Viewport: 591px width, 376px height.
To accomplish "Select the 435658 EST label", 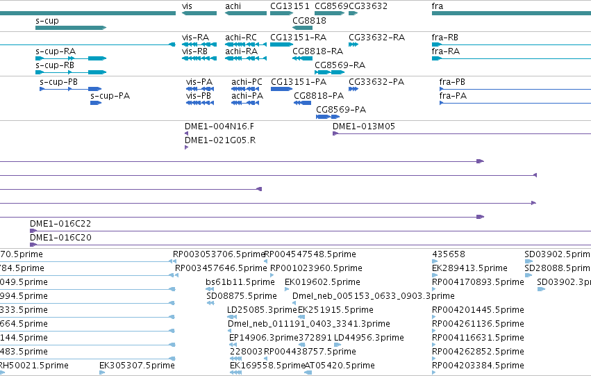I will pos(449,254).
